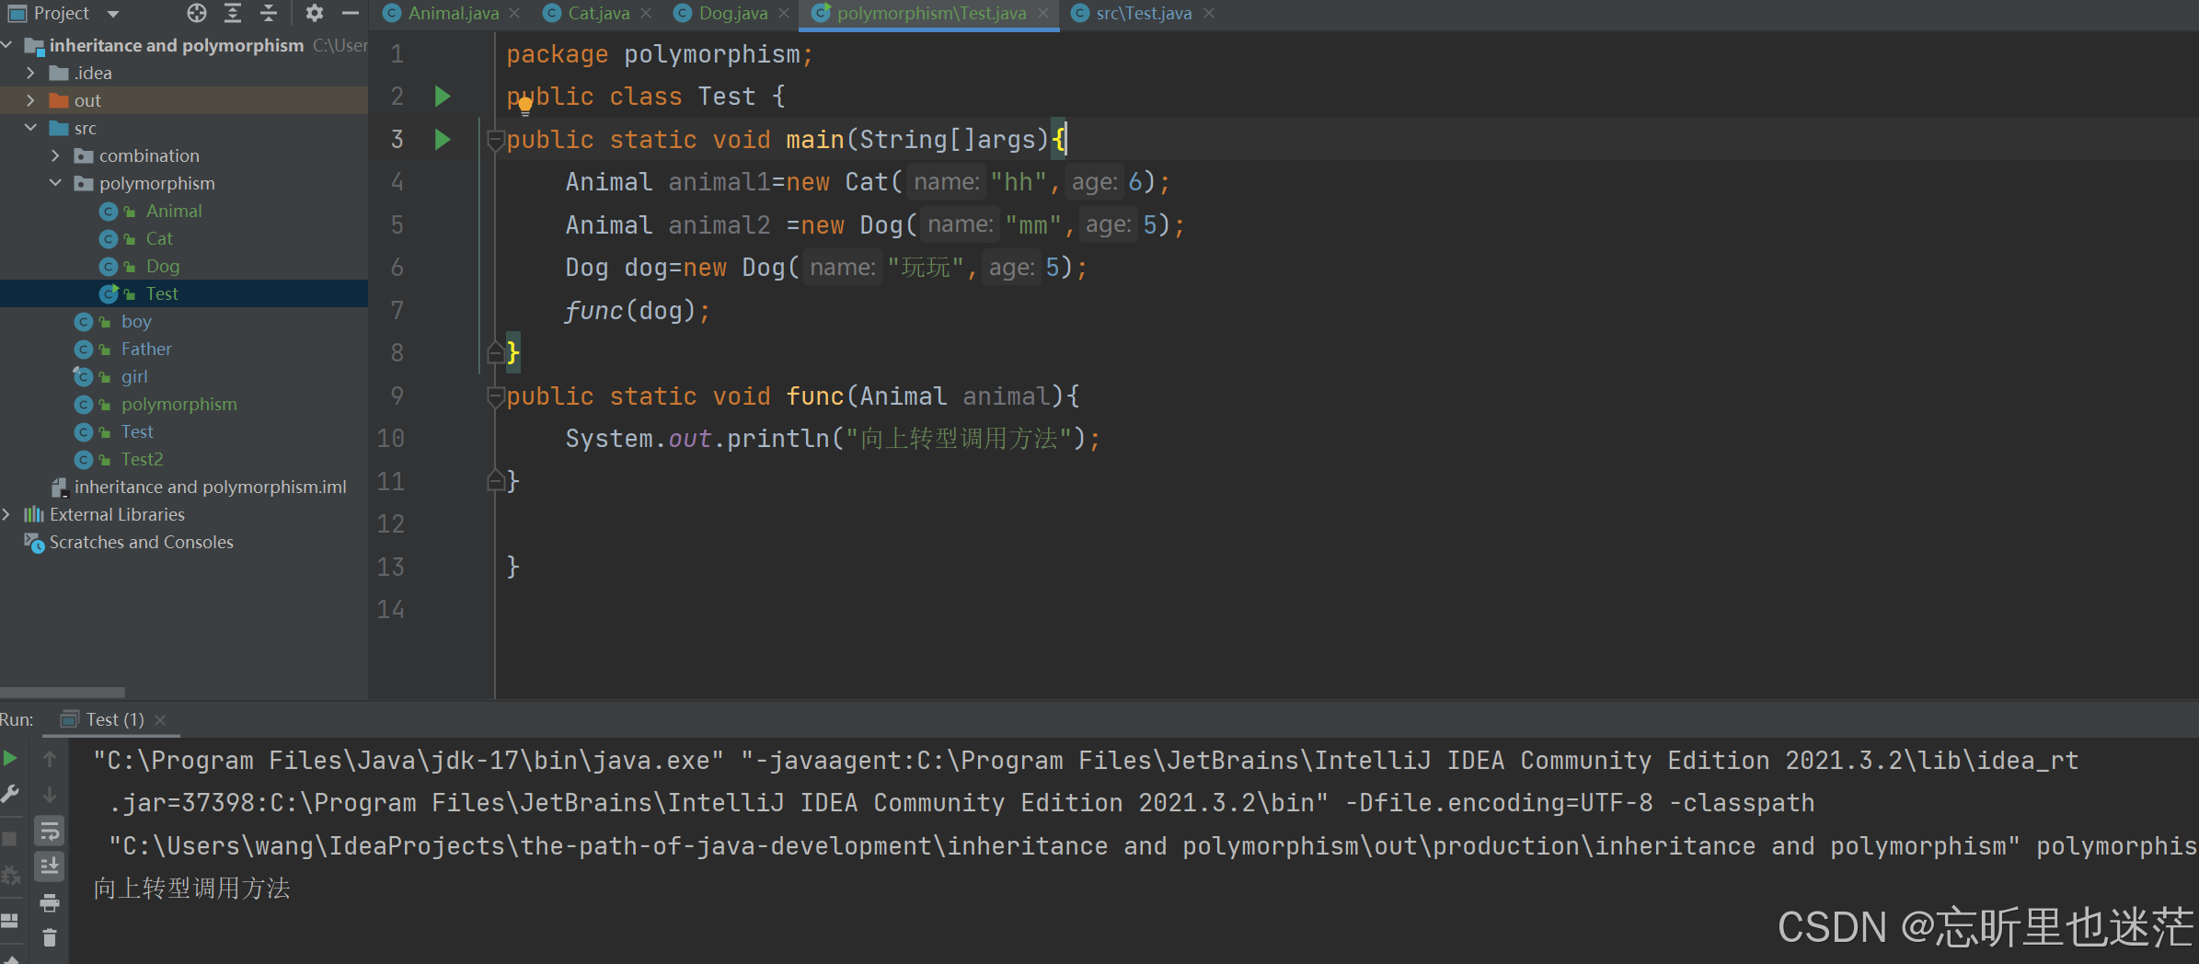Clear console output with trash icon
Viewport: 2199px width, 964px height.
[x=49, y=938]
